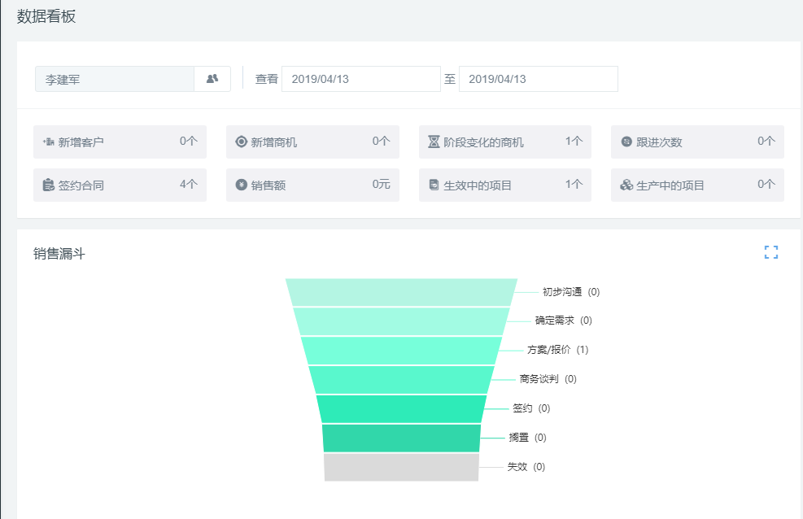Click the 新增商机 target icon
803x519 pixels.
tap(241, 142)
